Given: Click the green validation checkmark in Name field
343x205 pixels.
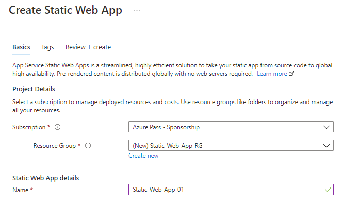Looking at the screenshot, I should point(328,190).
